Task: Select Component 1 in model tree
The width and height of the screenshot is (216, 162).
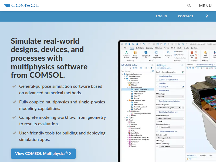Action: pos(133,79)
